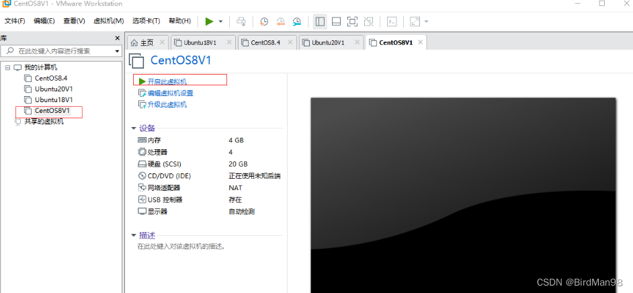Select Ubuntu18V1 in the library tree

tap(54, 99)
